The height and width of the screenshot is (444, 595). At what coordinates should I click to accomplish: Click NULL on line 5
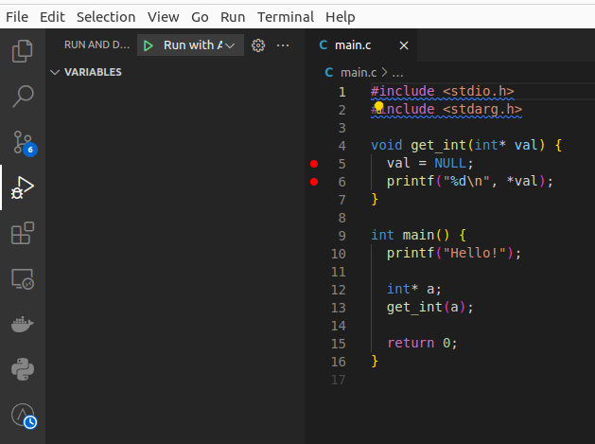[x=450, y=164]
